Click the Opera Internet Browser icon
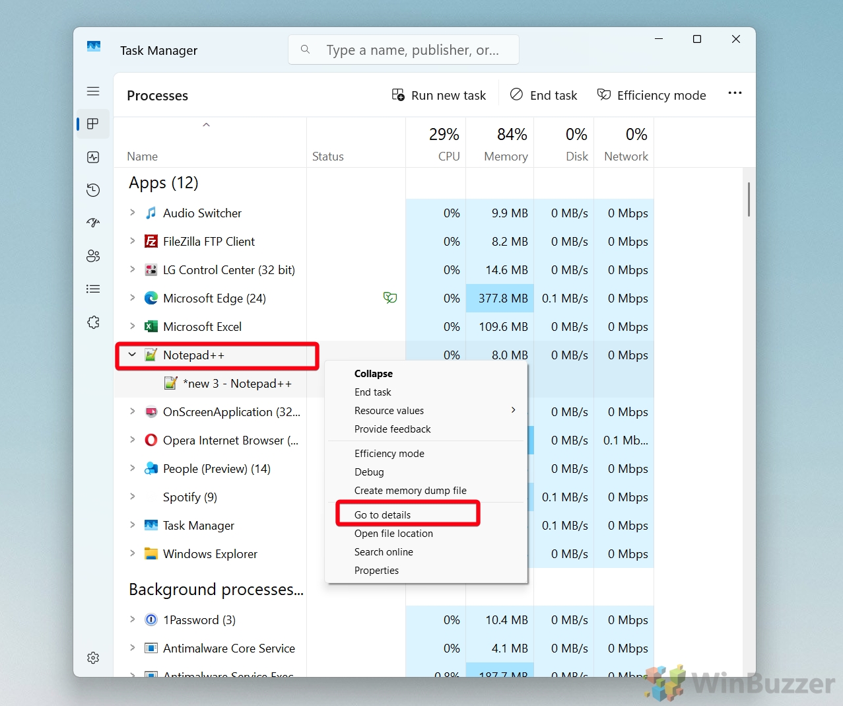This screenshot has height=706, width=843. [151, 440]
